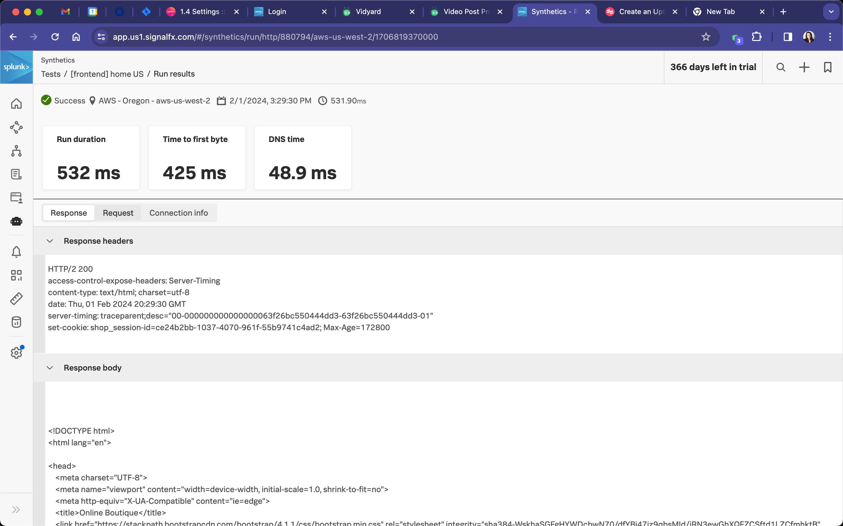Click the DNS time card
This screenshot has height=526, width=843.
click(303, 158)
